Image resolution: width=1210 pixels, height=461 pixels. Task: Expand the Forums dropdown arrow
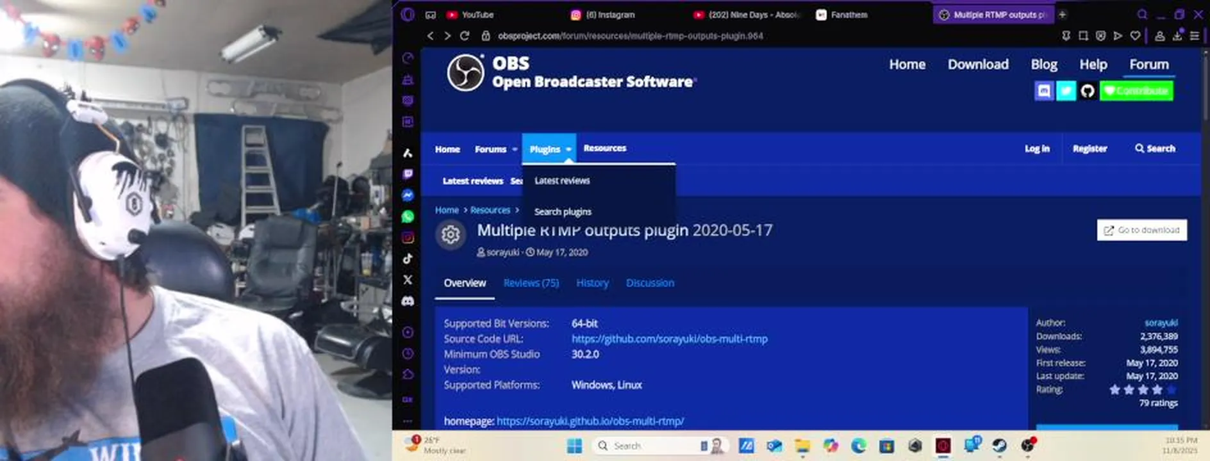(x=515, y=149)
